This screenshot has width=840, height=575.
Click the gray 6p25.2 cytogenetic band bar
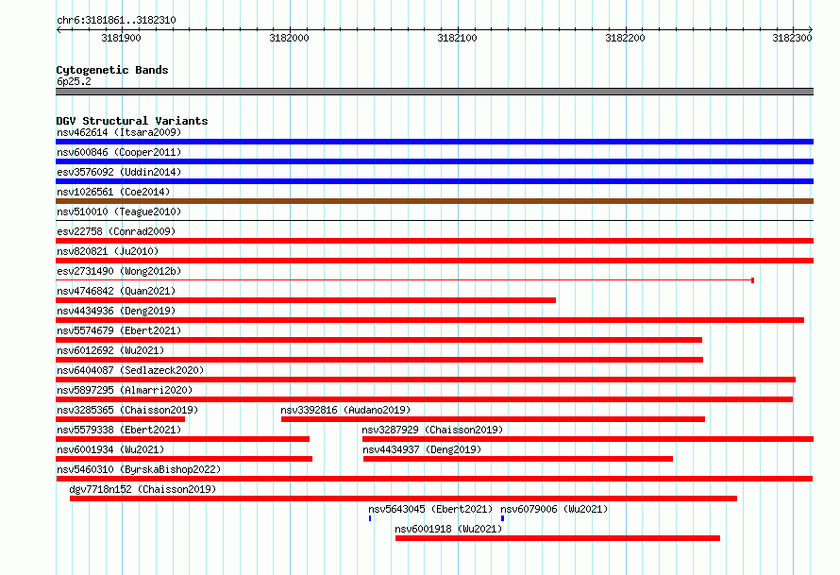(x=434, y=92)
